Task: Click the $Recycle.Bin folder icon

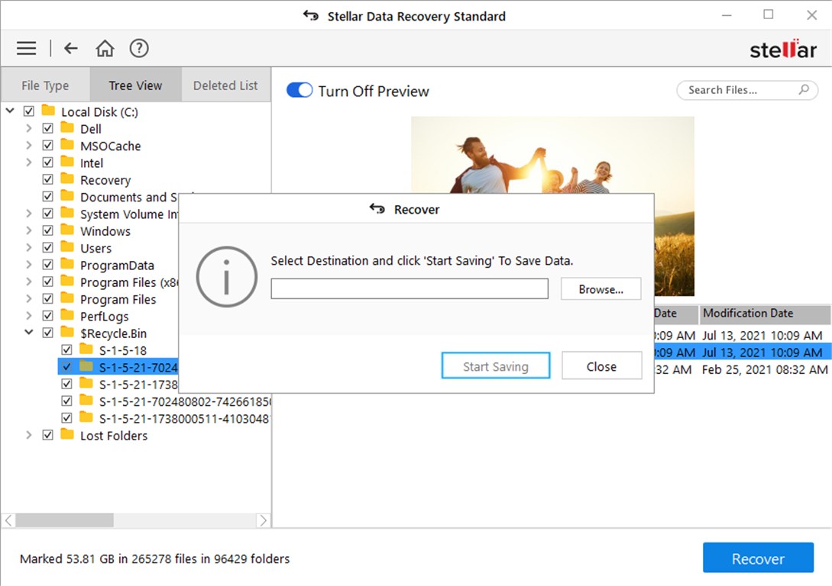Action: [67, 332]
